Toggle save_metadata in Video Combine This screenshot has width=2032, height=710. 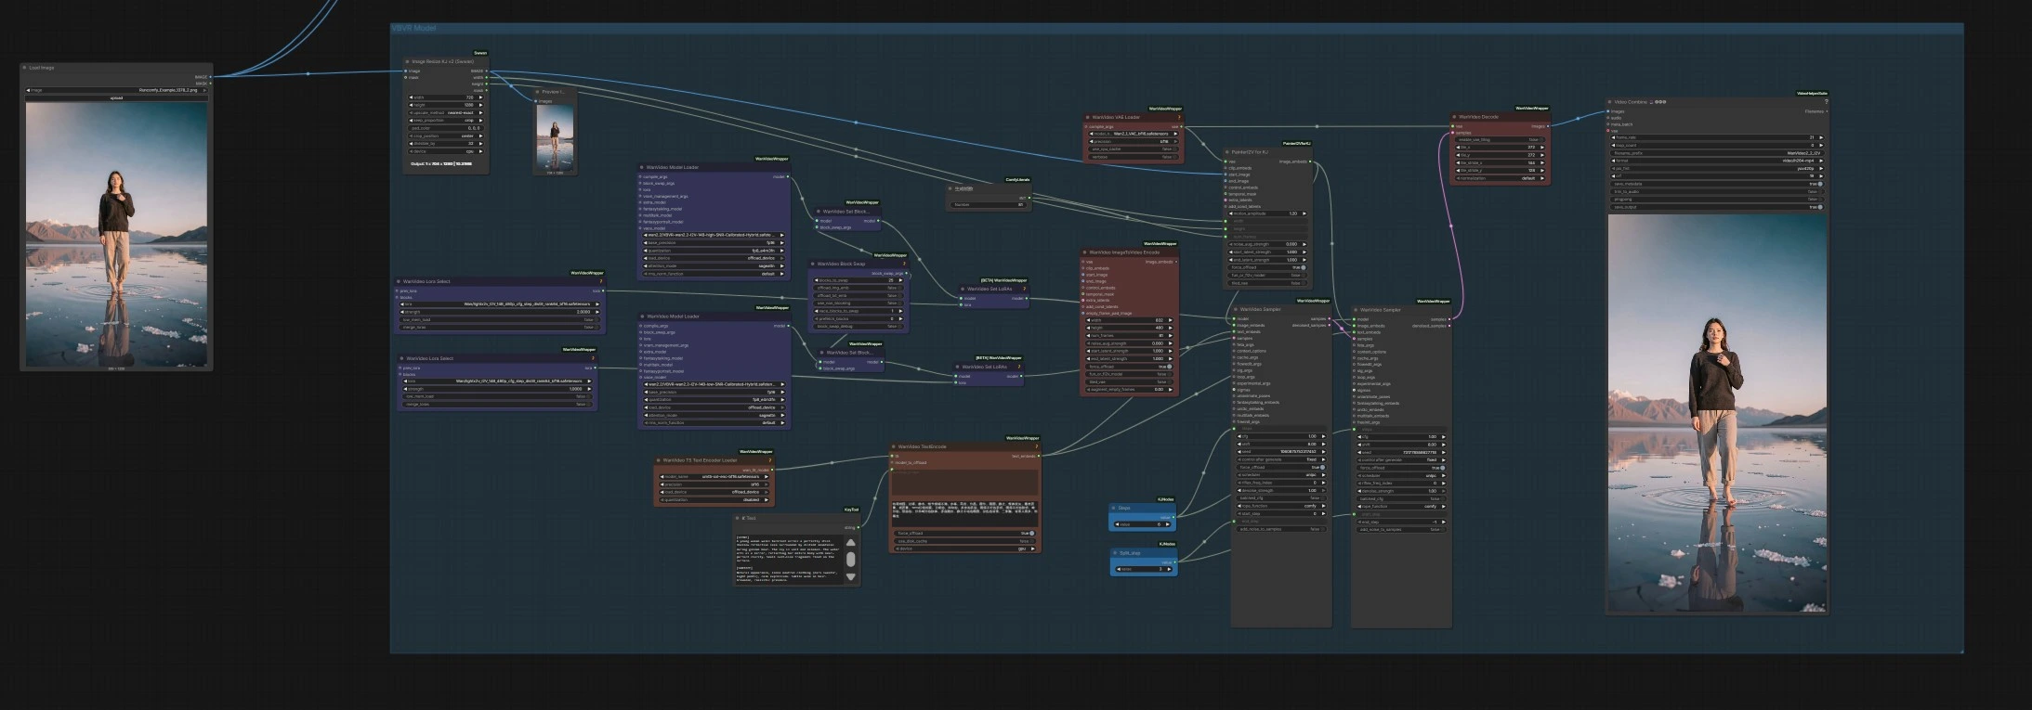click(x=1717, y=184)
